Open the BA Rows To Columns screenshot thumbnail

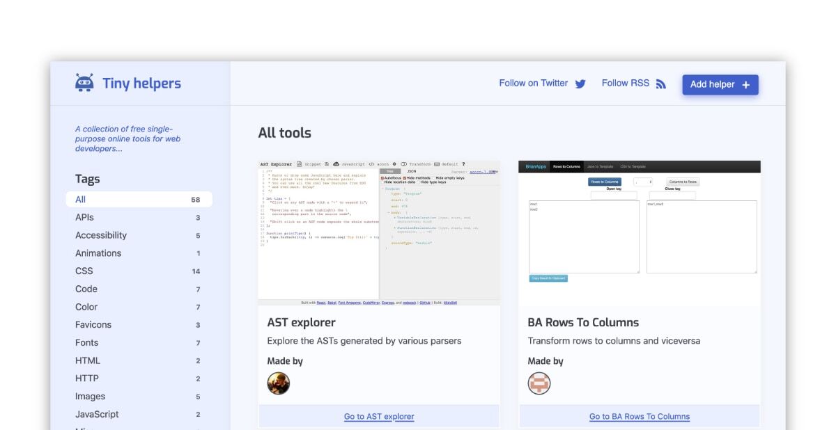pyautogui.click(x=640, y=233)
